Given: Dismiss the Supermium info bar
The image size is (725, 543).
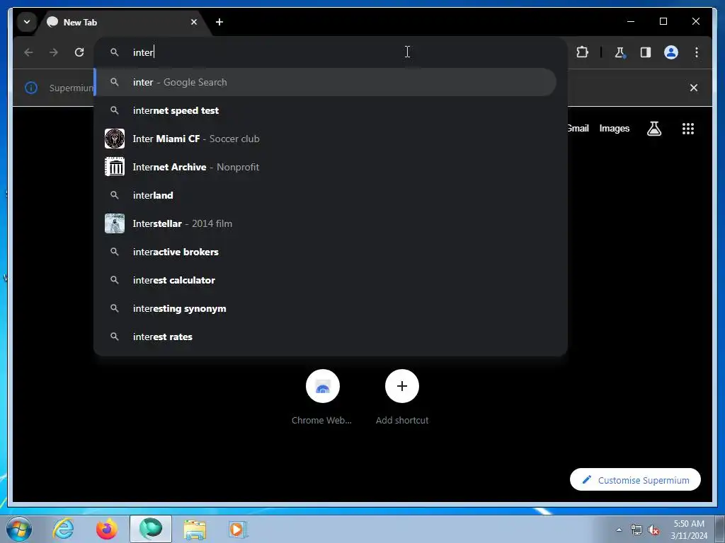Looking at the screenshot, I should 694,88.
